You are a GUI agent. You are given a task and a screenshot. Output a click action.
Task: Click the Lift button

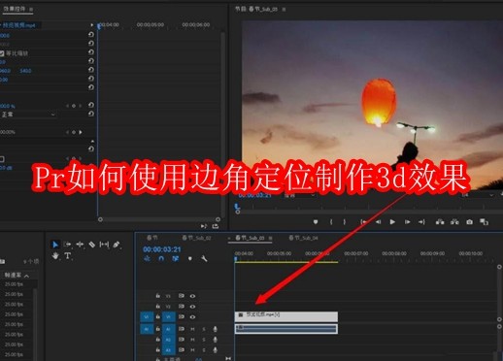[440, 222]
